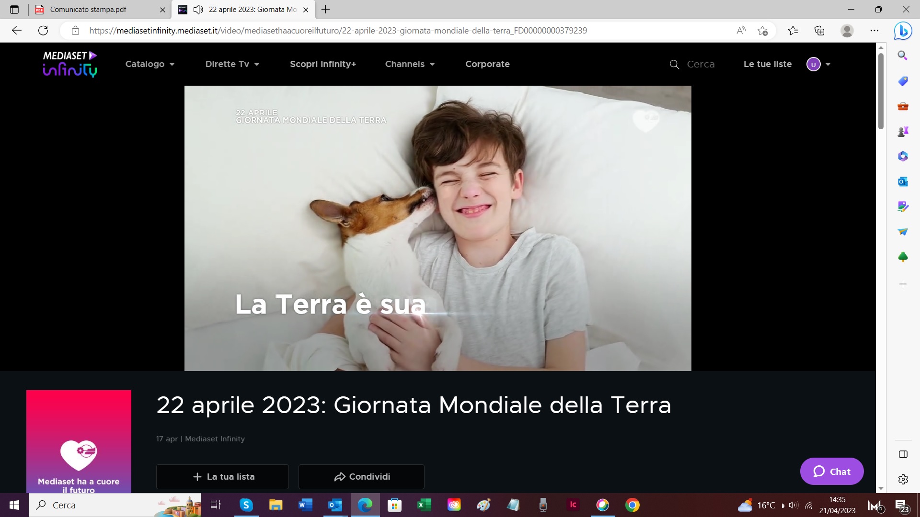Open the sidebar Drop paper plane icon
920x517 pixels.
[903, 232]
